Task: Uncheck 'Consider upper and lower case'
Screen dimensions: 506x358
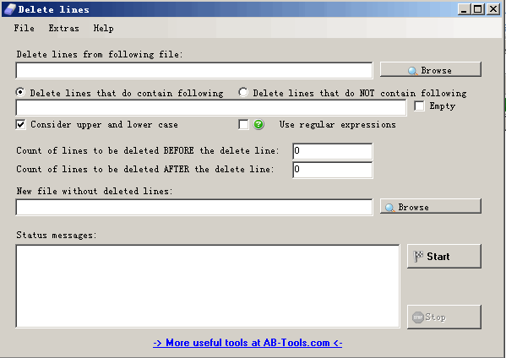Action: click(20, 124)
